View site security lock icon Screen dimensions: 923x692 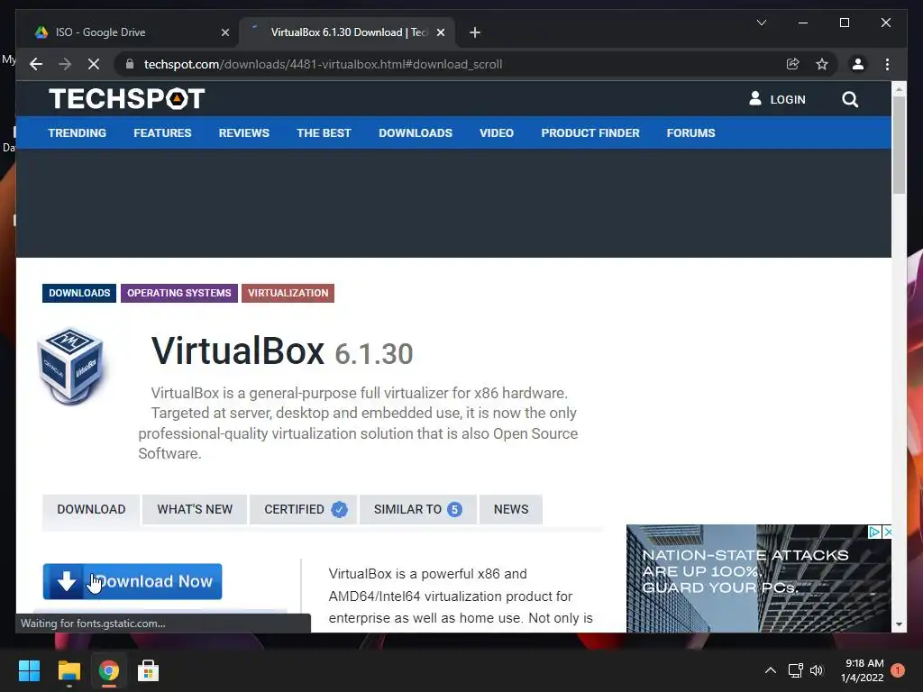pyautogui.click(x=130, y=64)
